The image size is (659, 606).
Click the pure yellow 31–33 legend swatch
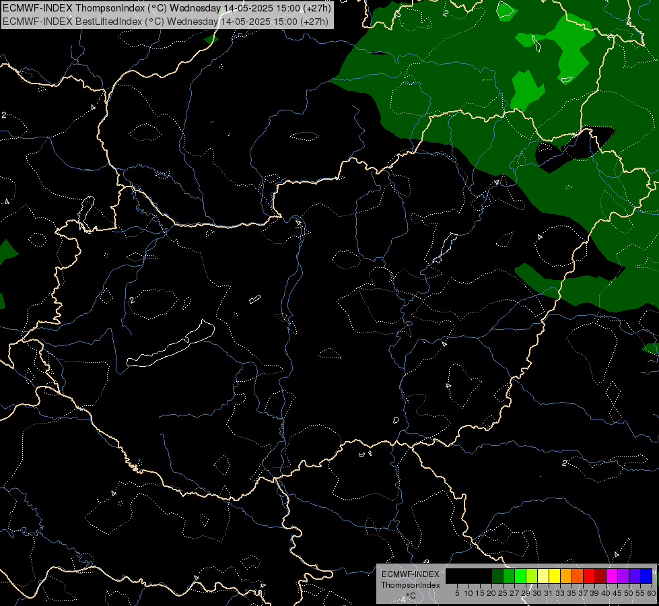555,576
